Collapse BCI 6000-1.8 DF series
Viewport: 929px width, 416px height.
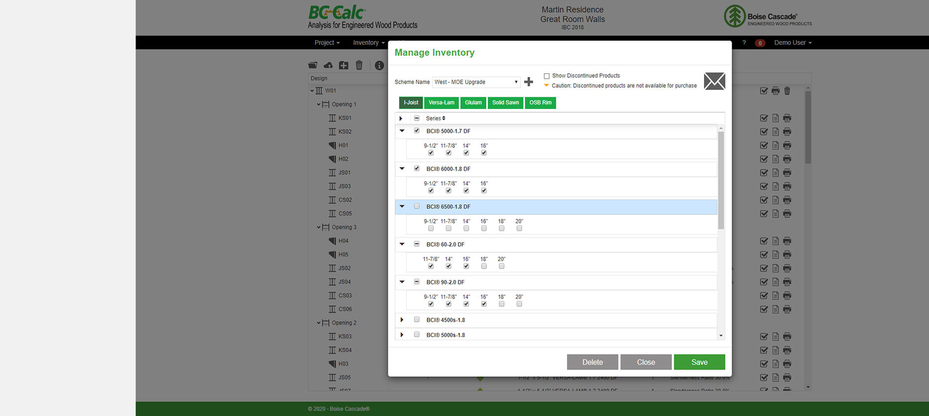[x=402, y=168]
